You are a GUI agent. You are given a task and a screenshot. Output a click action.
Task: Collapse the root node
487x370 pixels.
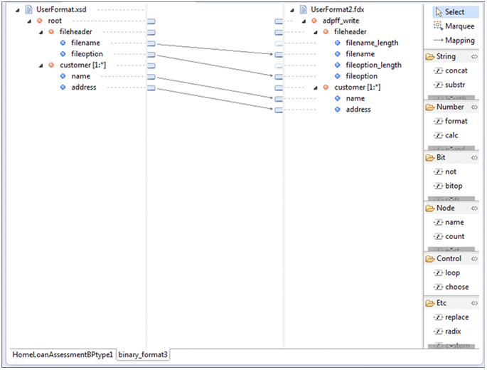click(29, 21)
